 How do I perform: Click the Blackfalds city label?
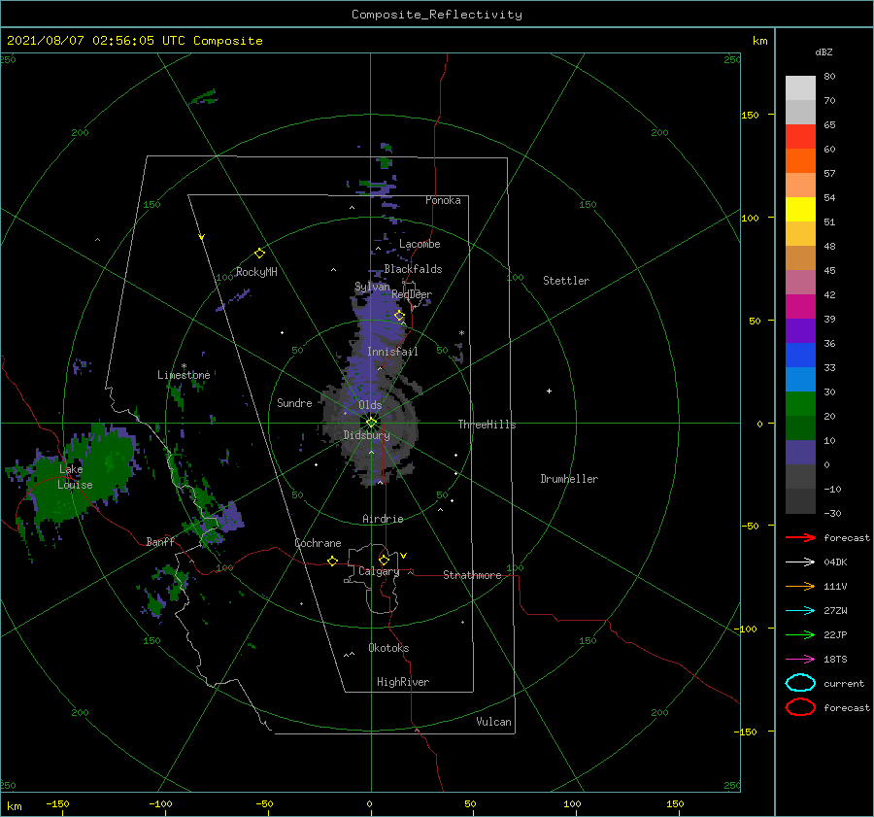point(413,269)
